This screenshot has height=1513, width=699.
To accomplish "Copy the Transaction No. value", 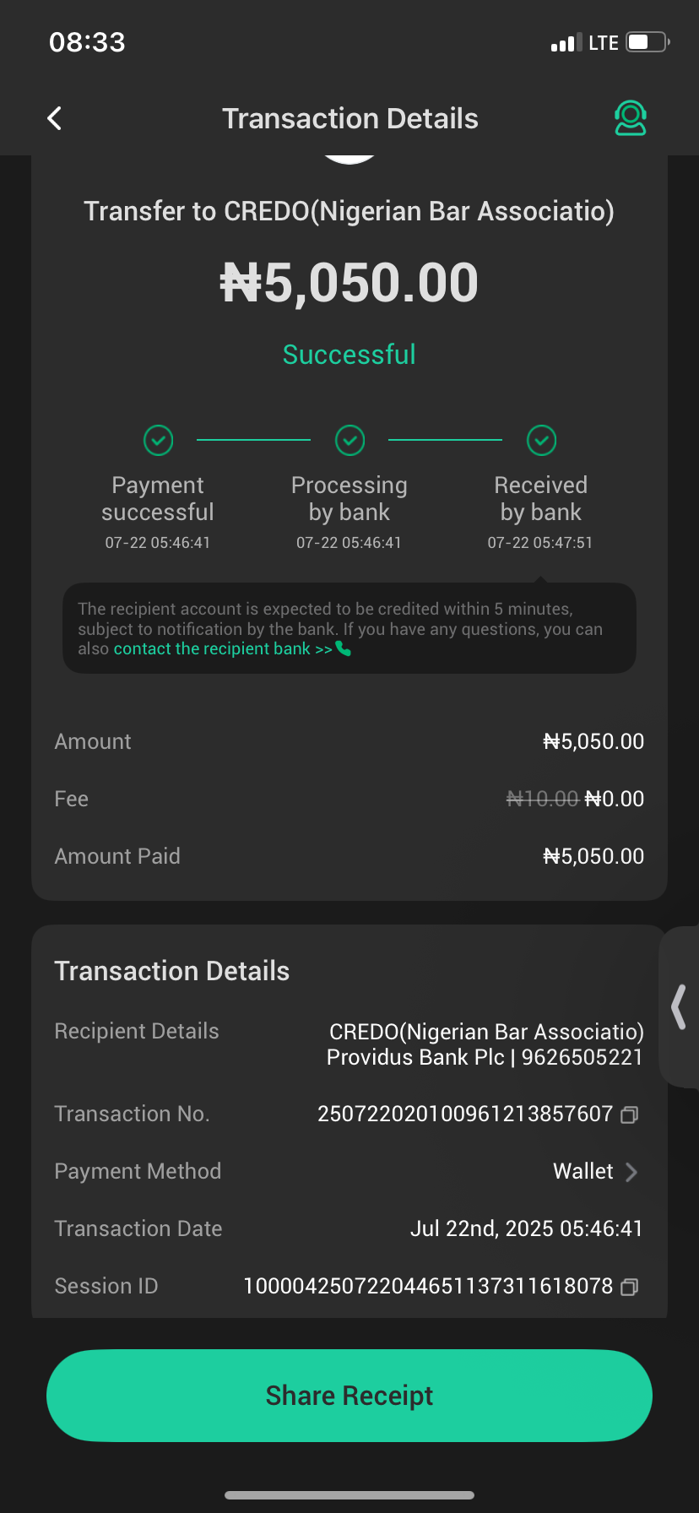I will click(629, 1115).
